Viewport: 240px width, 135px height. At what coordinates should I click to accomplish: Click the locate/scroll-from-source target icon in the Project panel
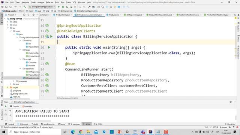(24, 15)
